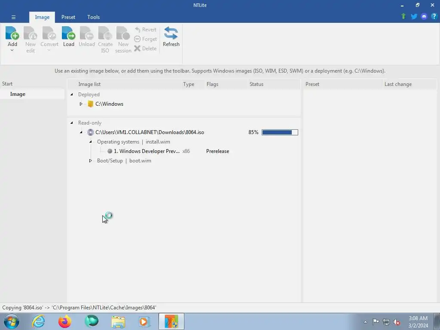Click the x86 type text
This screenshot has width=440, height=330.
[186, 151]
